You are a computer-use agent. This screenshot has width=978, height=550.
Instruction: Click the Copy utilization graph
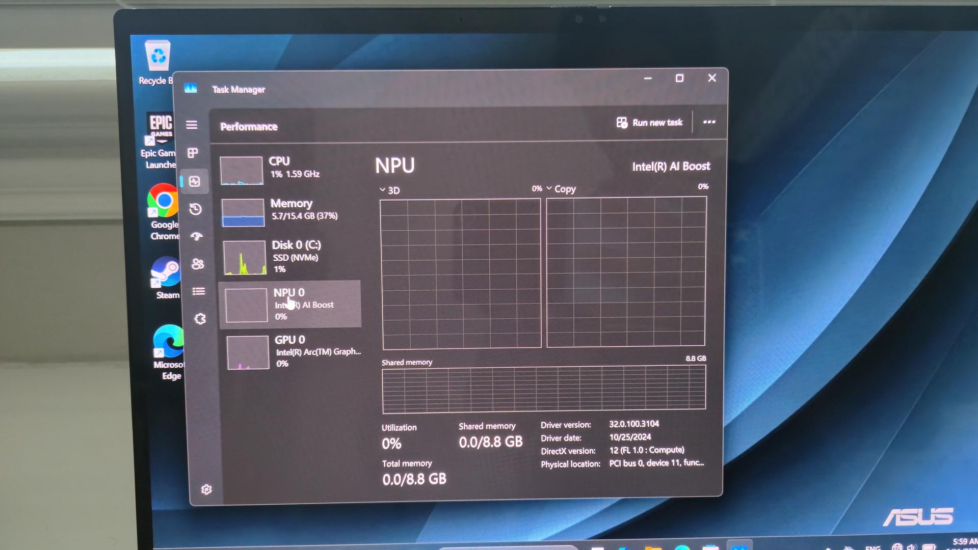tap(626, 272)
